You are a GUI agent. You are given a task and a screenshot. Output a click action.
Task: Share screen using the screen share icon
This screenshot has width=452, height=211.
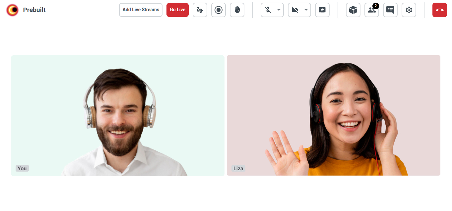coord(322,10)
